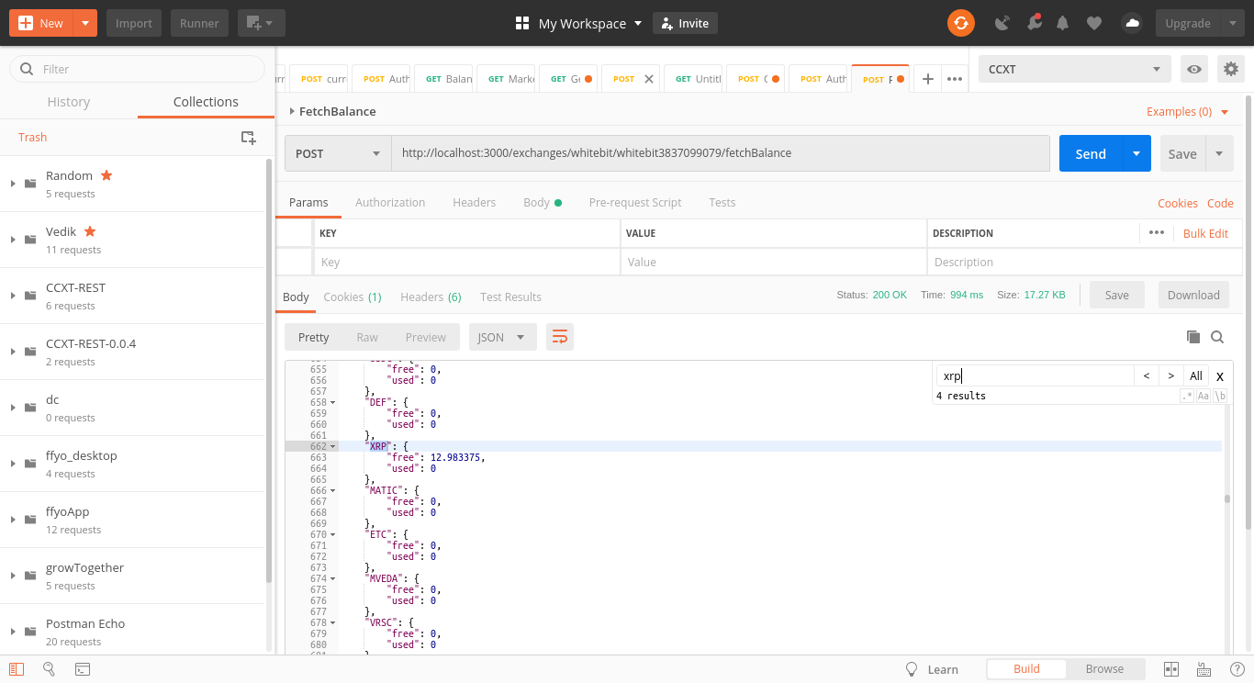The height and width of the screenshot is (683, 1254).
Task: Click the heart icon in the header
Action: click(x=1093, y=23)
